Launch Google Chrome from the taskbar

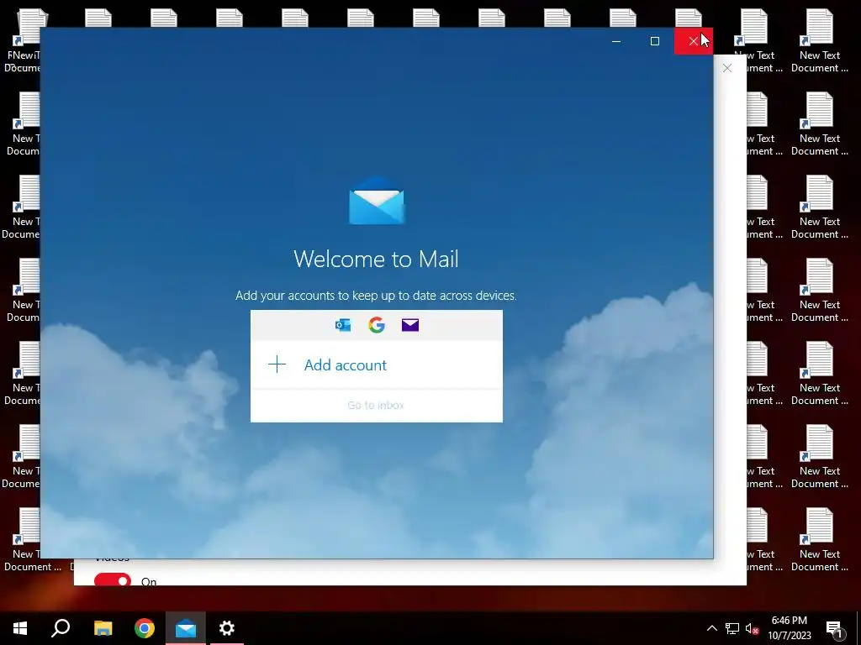(x=145, y=628)
